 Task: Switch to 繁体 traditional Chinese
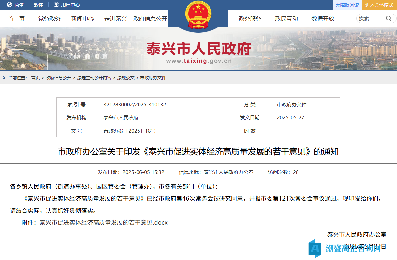click(x=38, y=5)
